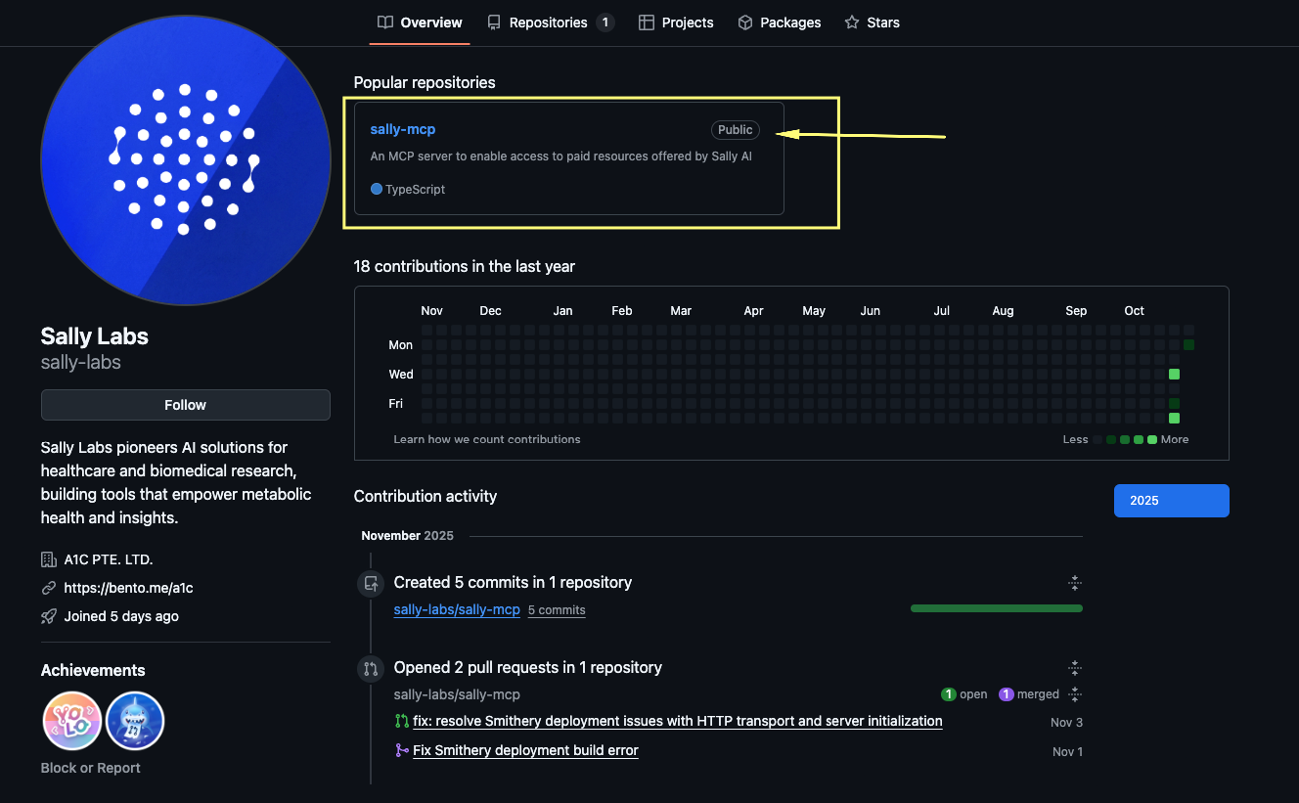The width and height of the screenshot is (1299, 803).
Task: Click the Block or Report link
Action: tap(91, 768)
